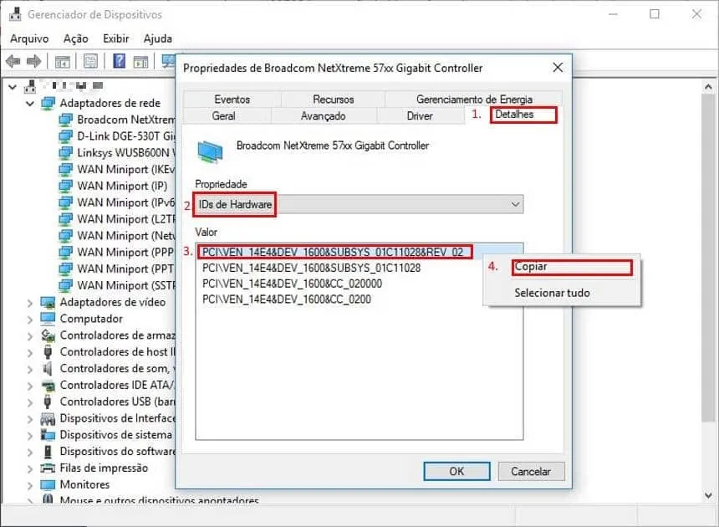Click the Dispositivos do software category icon
The width and height of the screenshot is (719, 527).
48,452
